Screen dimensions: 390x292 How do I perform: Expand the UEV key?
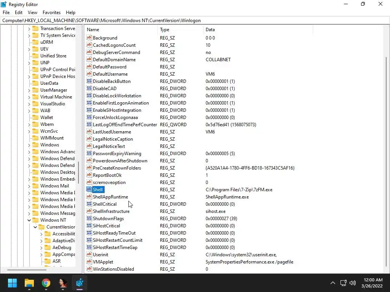pos(29,49)
